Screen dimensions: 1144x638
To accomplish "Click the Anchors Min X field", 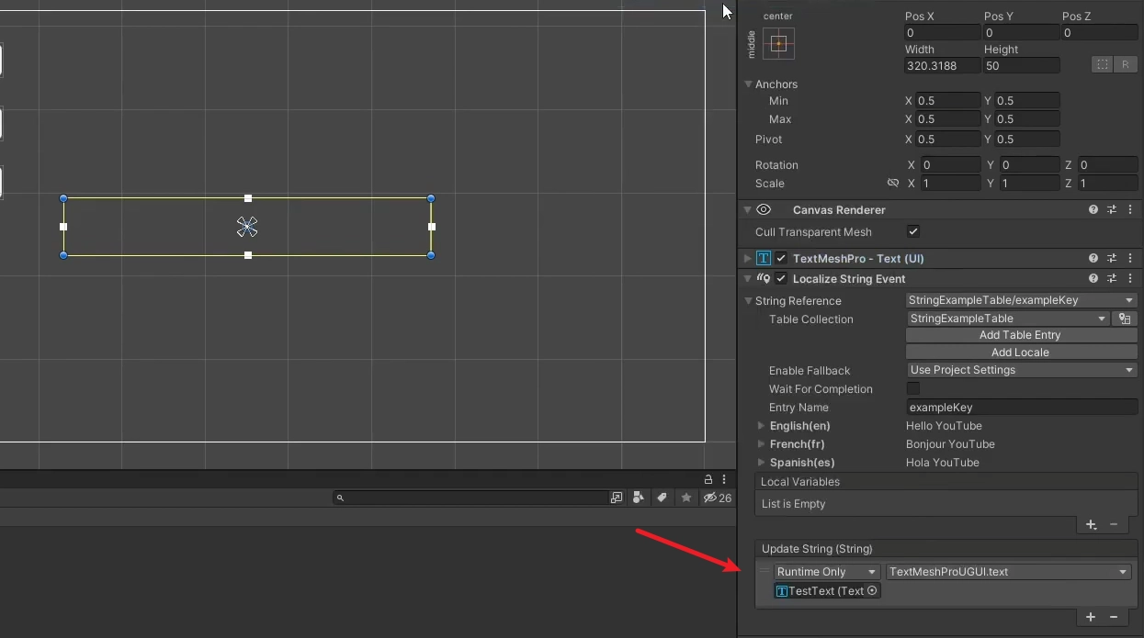I will tap(948, 101).
